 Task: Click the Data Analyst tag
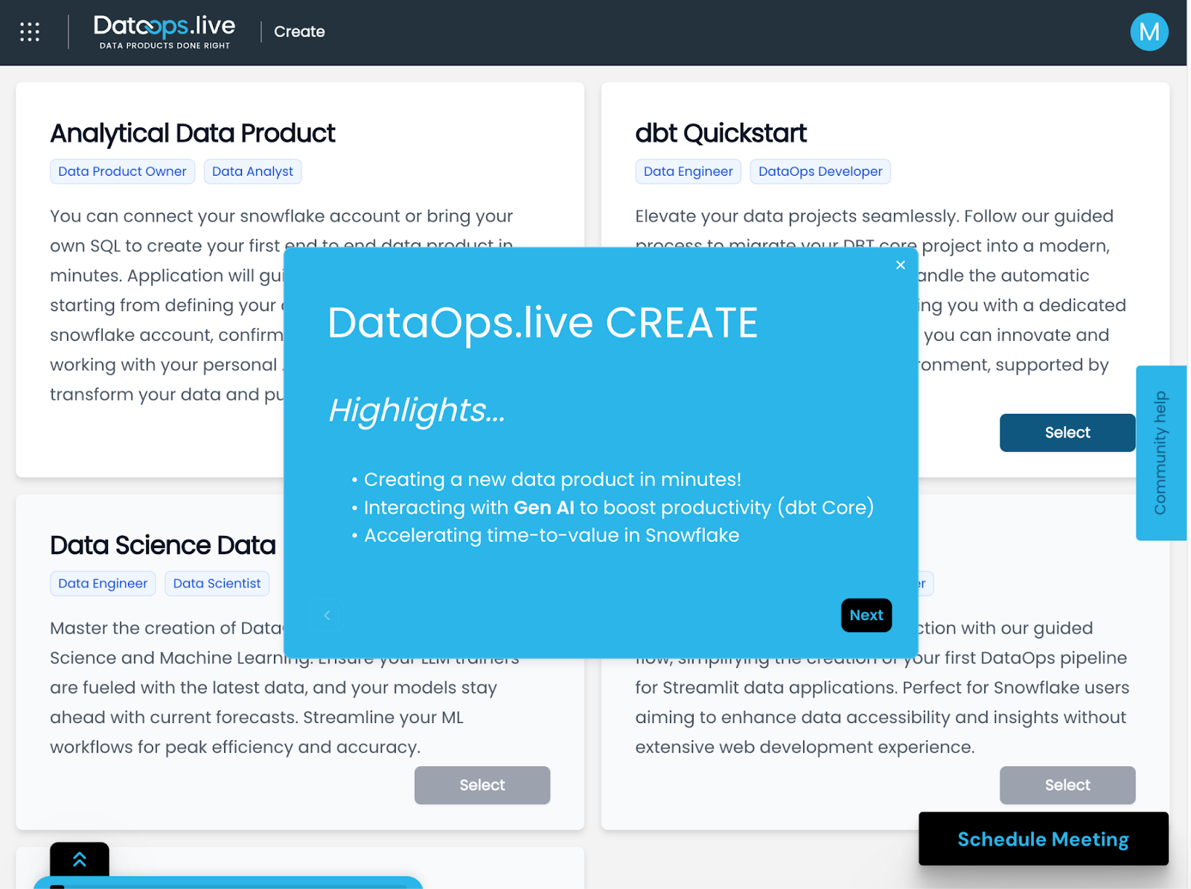(x=252, y=171)
